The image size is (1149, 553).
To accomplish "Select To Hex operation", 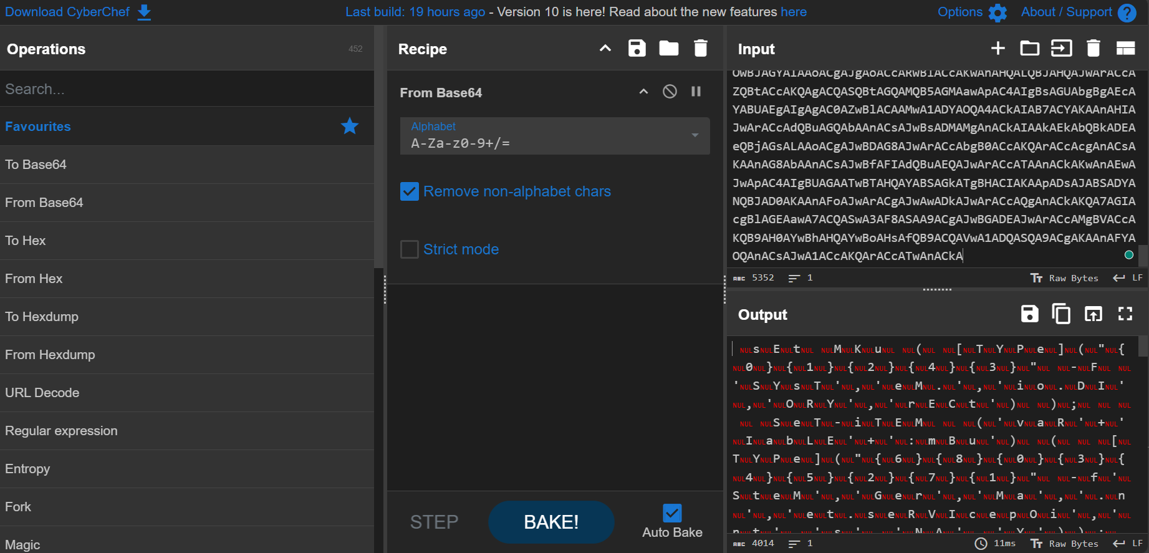I will (x=187, y=241).
